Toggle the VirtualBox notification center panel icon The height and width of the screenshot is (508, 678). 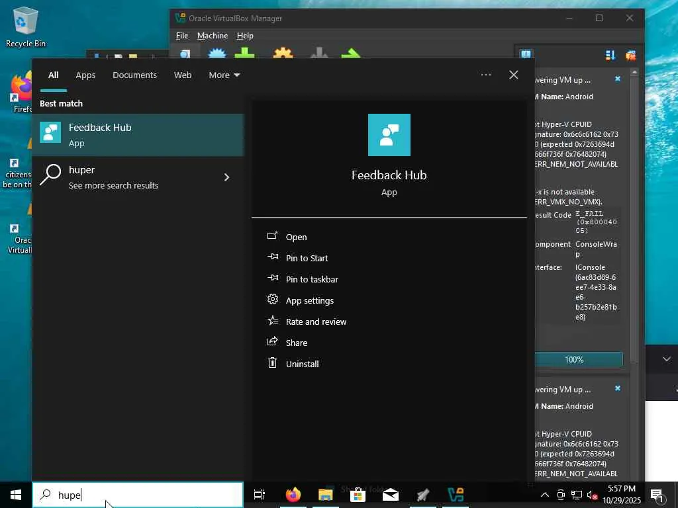pyautogui.click(x=526, y=54)
